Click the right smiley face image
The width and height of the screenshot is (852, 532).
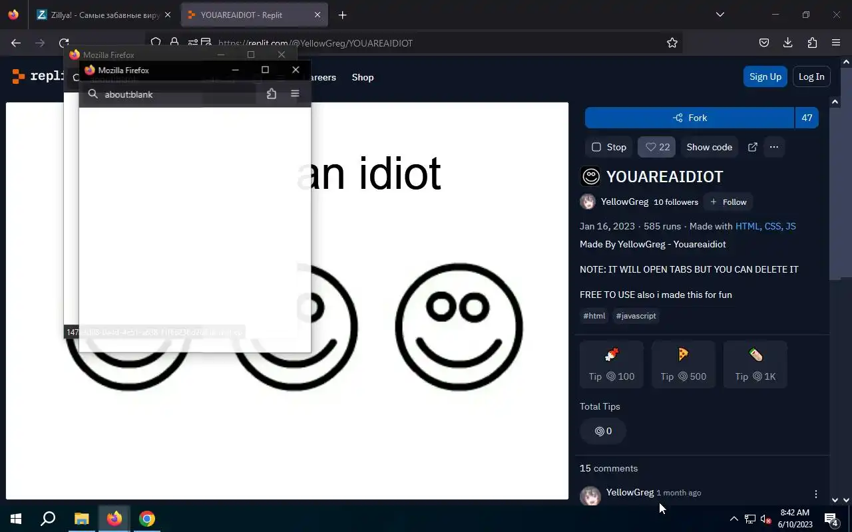459,327
